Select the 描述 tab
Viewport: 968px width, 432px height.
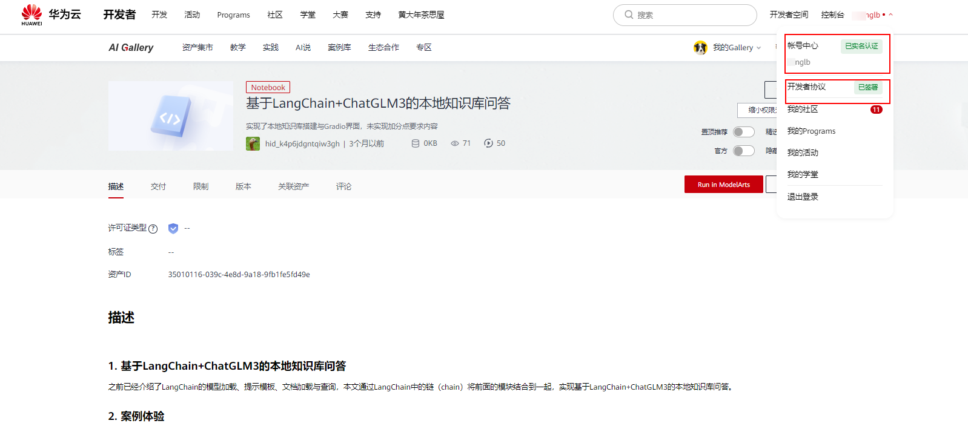click(116, 186)
